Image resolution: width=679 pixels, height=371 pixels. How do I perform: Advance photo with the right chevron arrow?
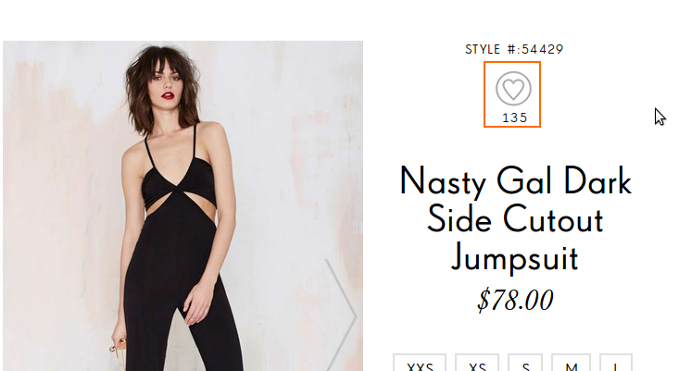(341, 315)
